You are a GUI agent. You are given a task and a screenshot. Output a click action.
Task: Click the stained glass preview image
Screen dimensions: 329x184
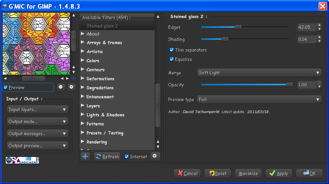36,43
